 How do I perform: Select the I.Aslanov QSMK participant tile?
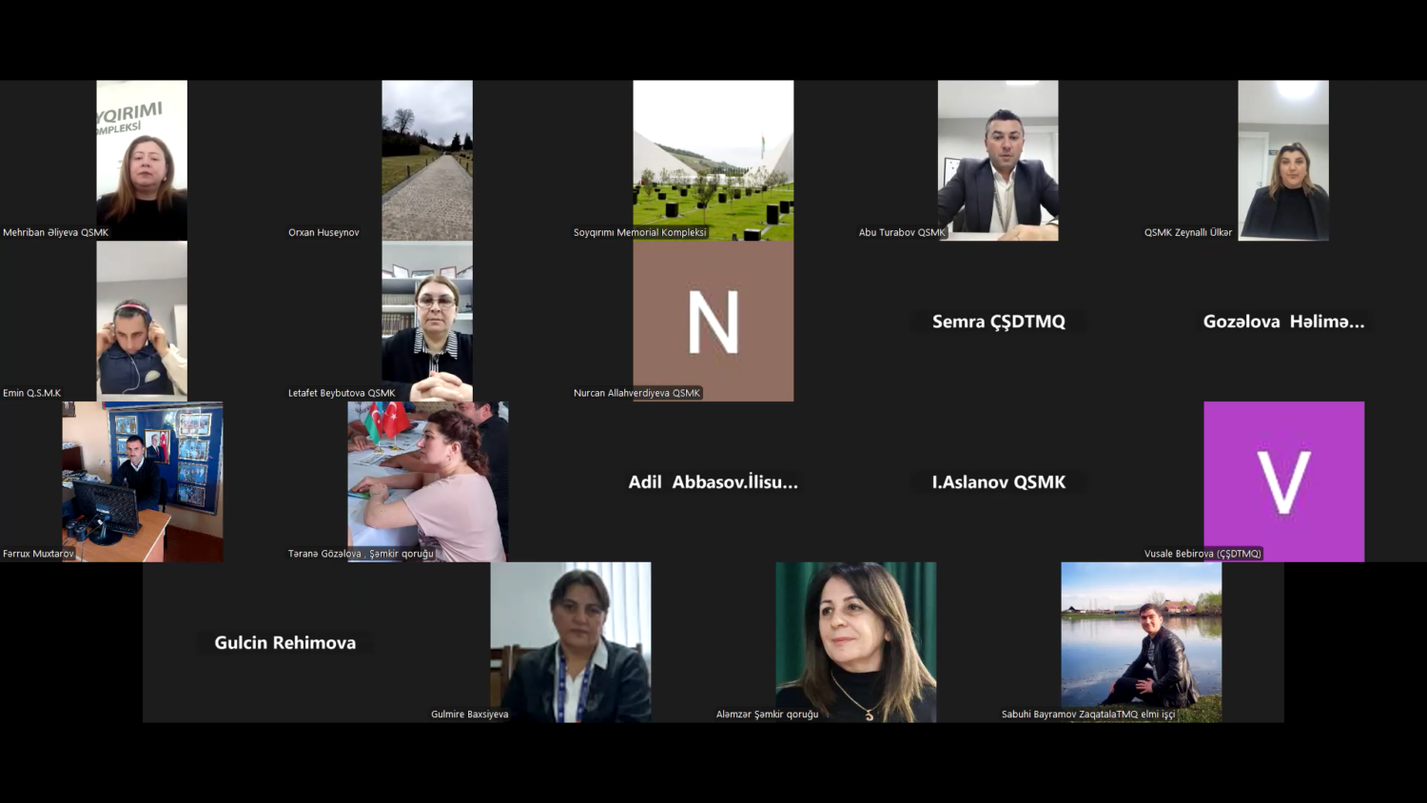tap(998, 482)
